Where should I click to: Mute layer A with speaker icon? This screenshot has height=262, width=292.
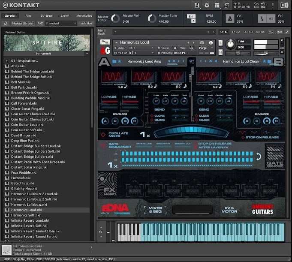pyautogui.click(x=169, y=61)
